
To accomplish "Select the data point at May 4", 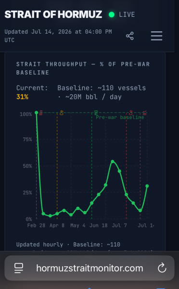I will pos(78,208).
